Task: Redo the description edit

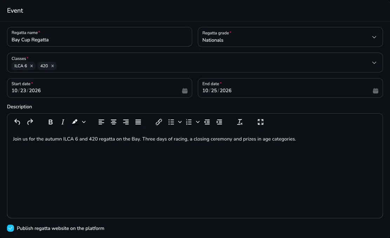Action: [x=30, y=122]
